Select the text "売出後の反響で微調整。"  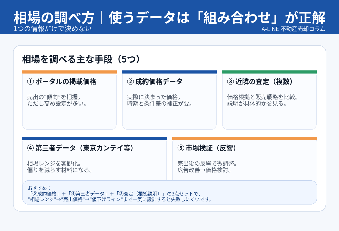pos(207,164)
